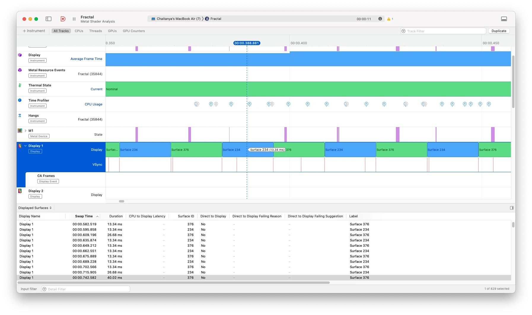This screenshot has height=315, width=532.
Task: Select the M1 Metal device icon
Action: click(20, 131)
